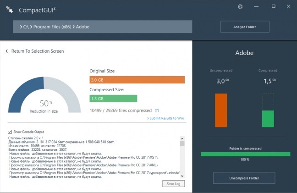Click the console scrollbar up arrow
The width and height of the screenshot is (297, 193).
[182, 138]
